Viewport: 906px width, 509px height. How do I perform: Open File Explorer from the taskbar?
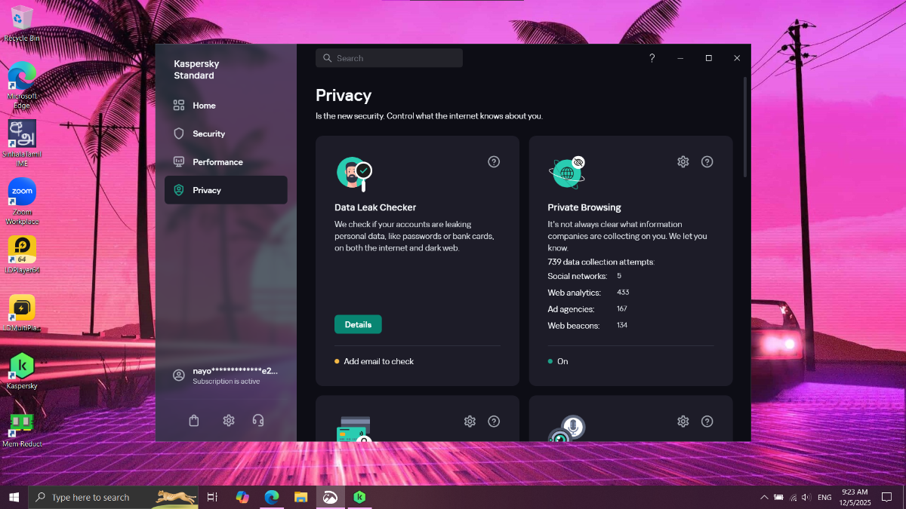click(300, 497)
